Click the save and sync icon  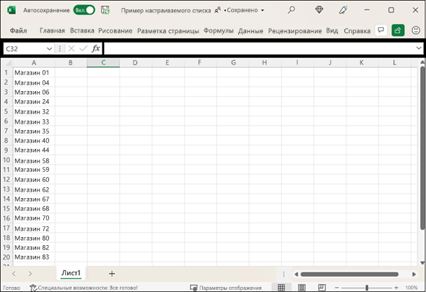tap(105, 10)
